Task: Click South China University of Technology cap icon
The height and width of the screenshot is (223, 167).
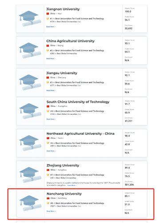Action: click(x=30, y=111)
